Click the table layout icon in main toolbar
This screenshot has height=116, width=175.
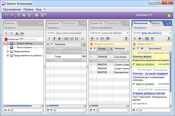tap(37, 15)
